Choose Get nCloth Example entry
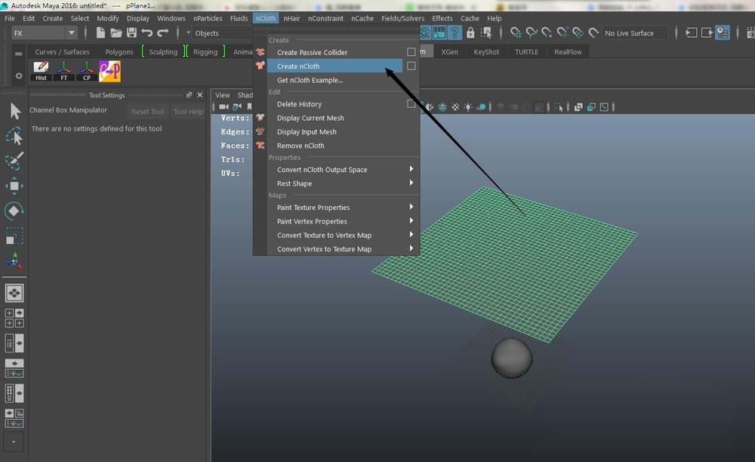755x462 pixels. tap(310, 80)
